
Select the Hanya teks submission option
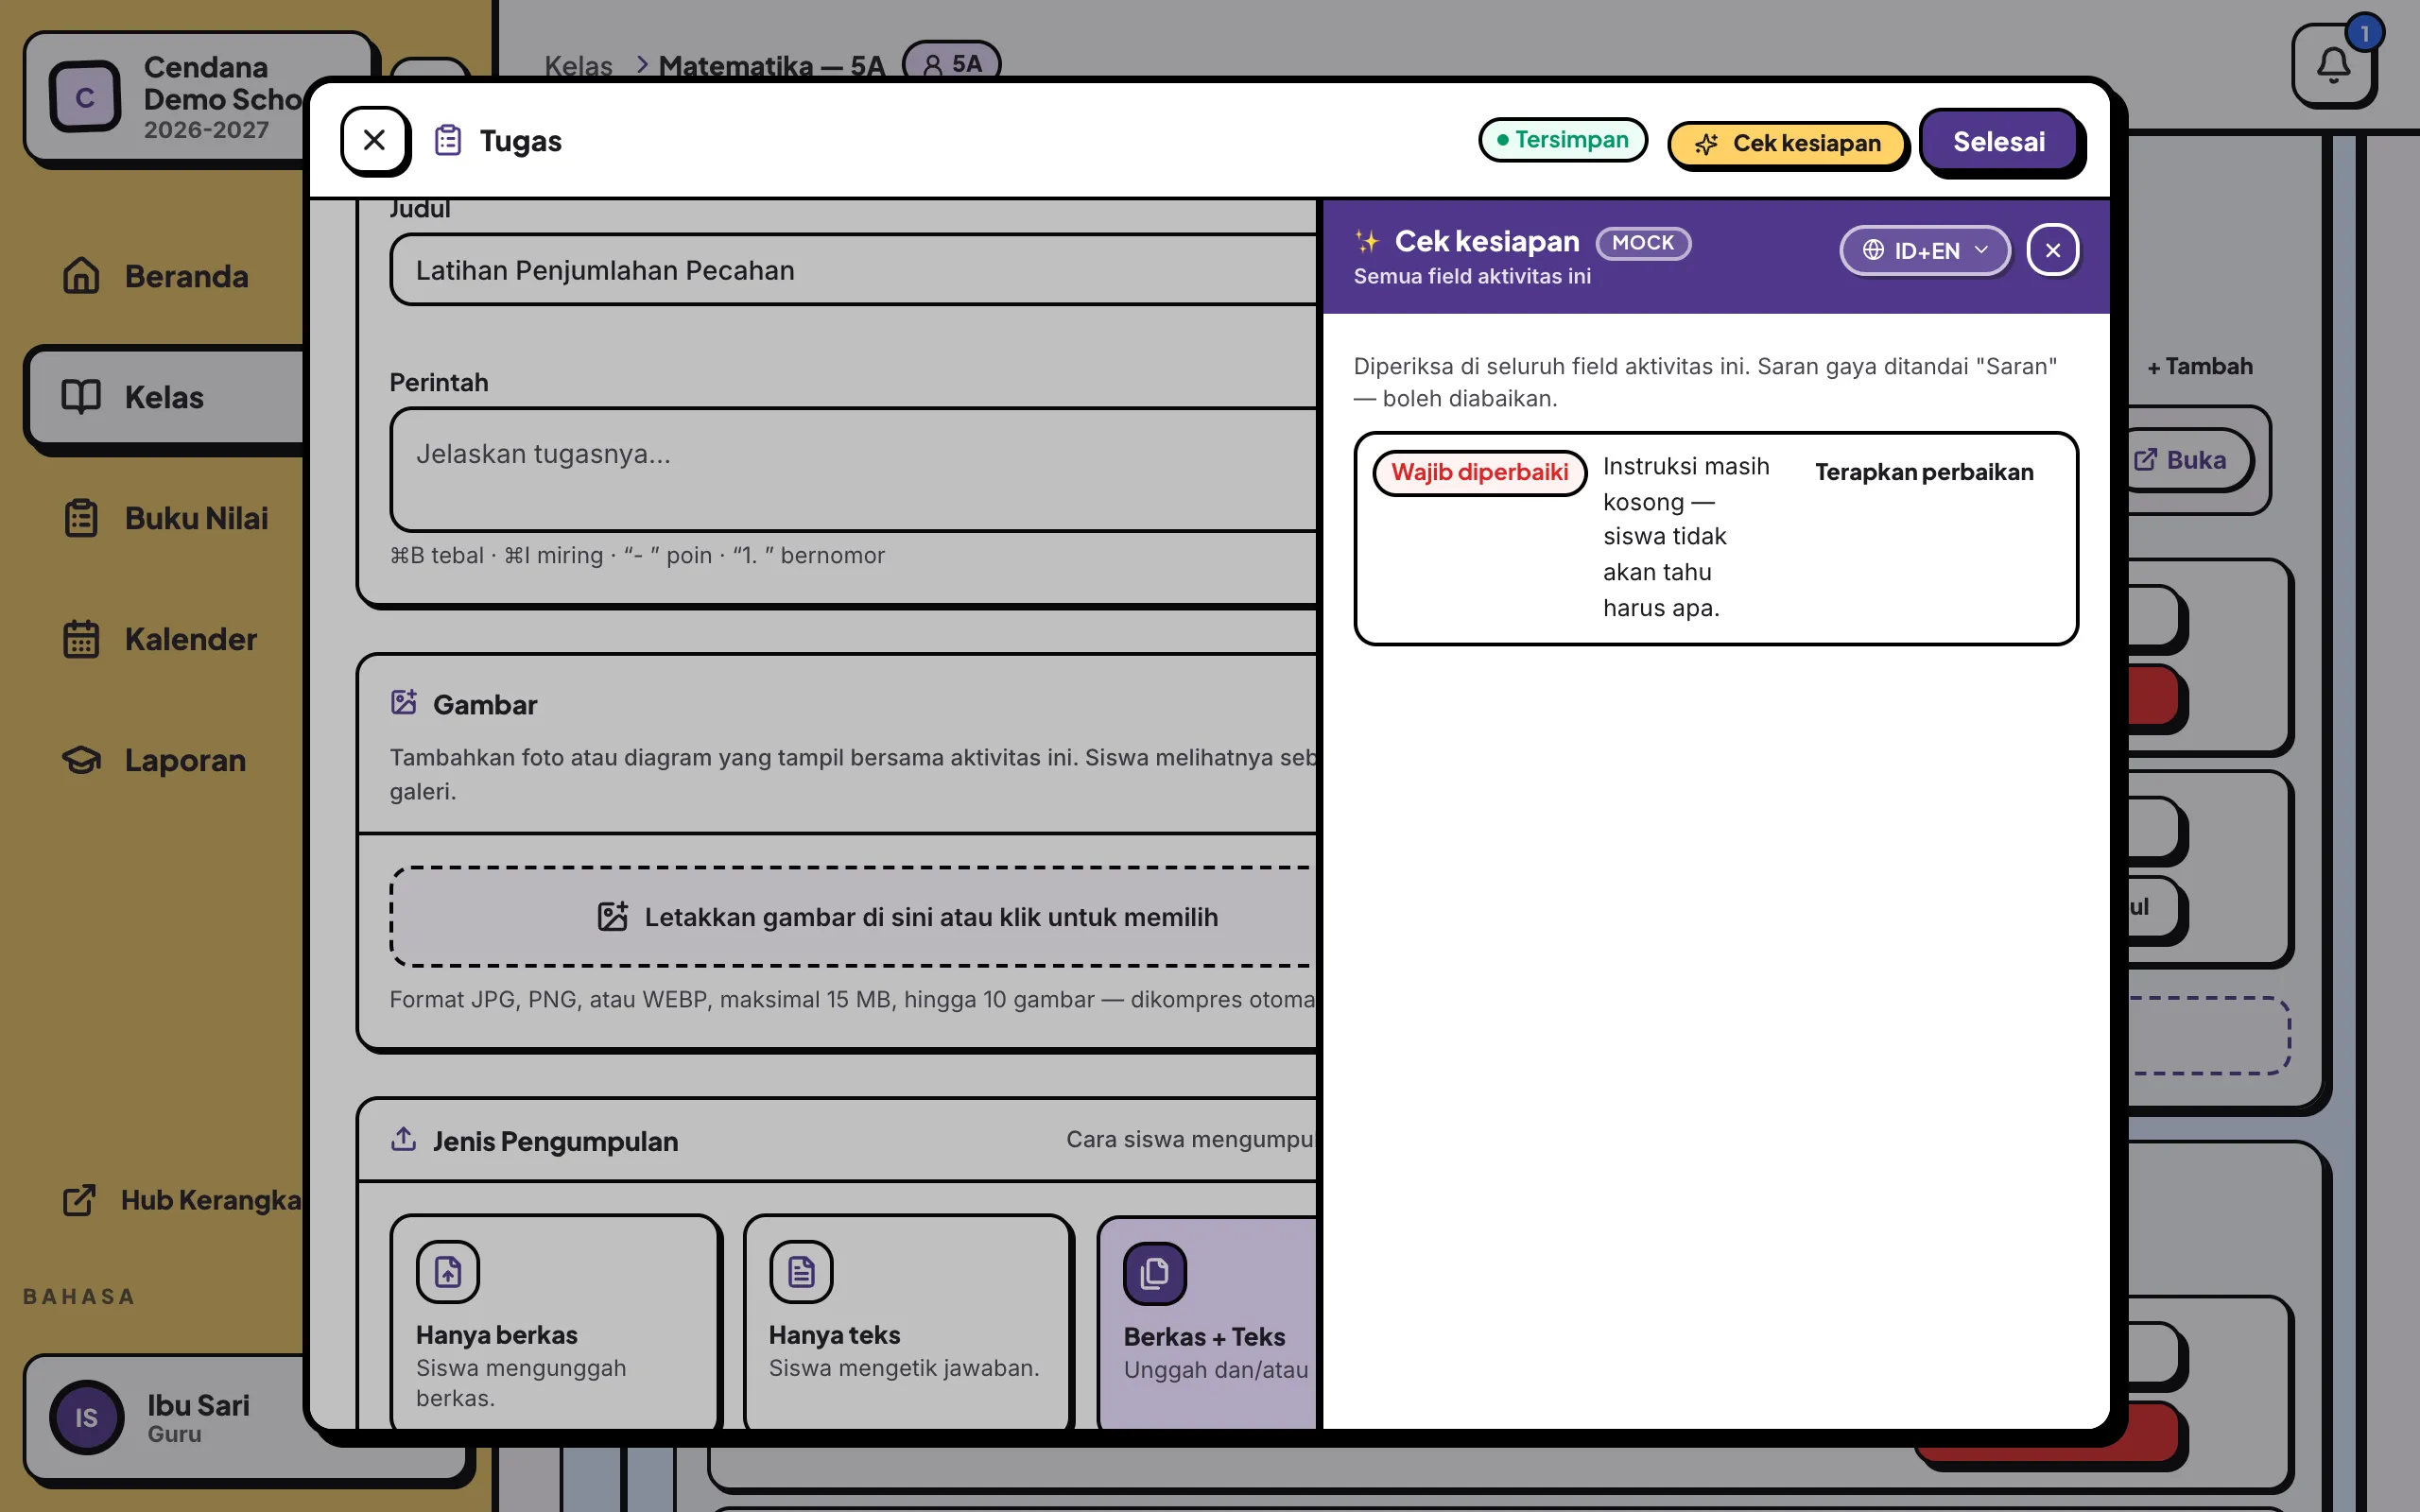coord(908,1322)
